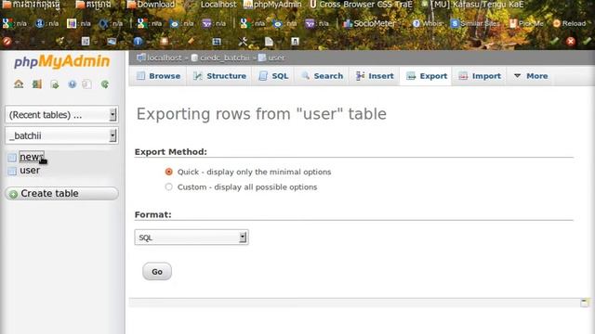Open the Structure tab
Screen dimensions: 595x334
click(219, 76)
